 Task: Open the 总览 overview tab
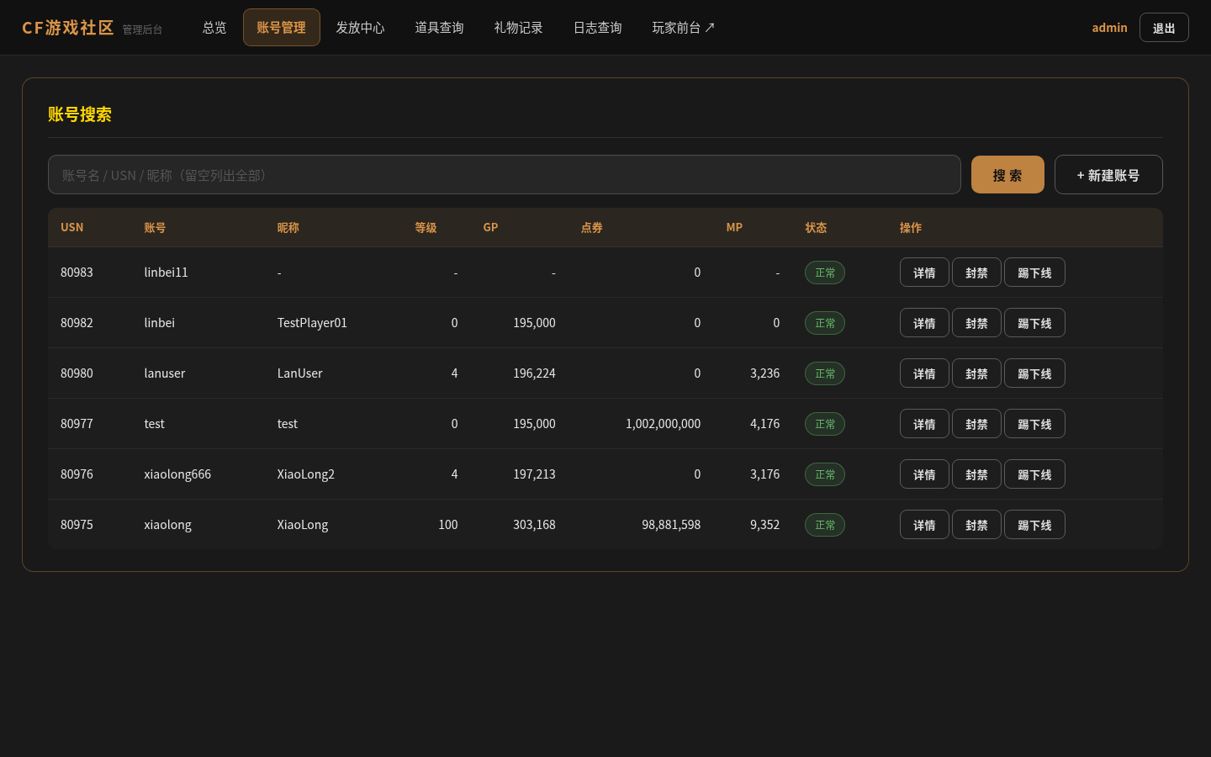[214, 28]
